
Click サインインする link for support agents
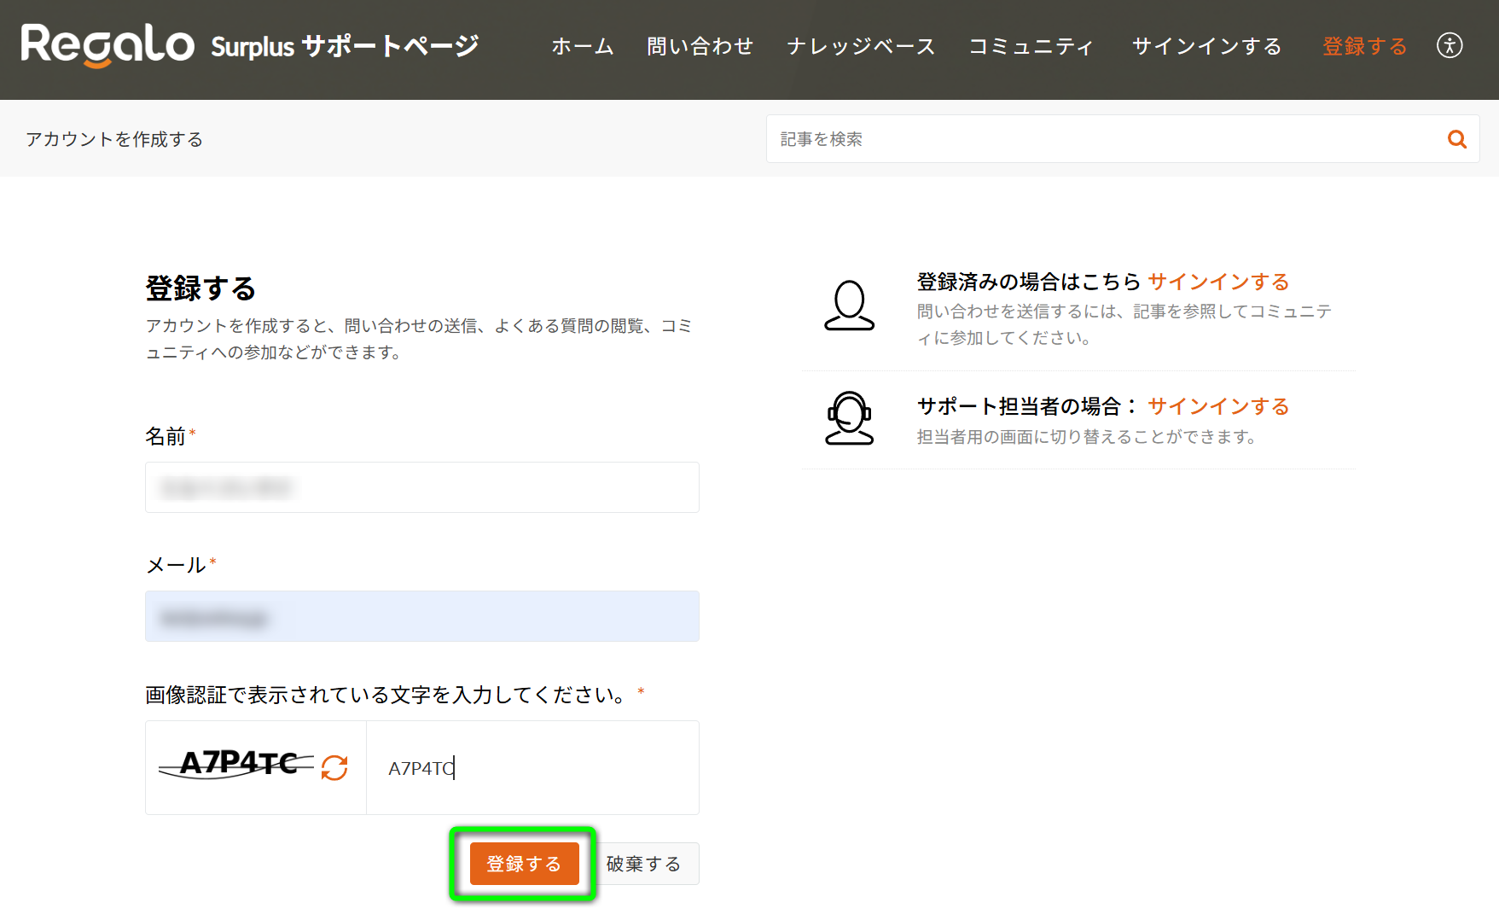[1217, 406]
